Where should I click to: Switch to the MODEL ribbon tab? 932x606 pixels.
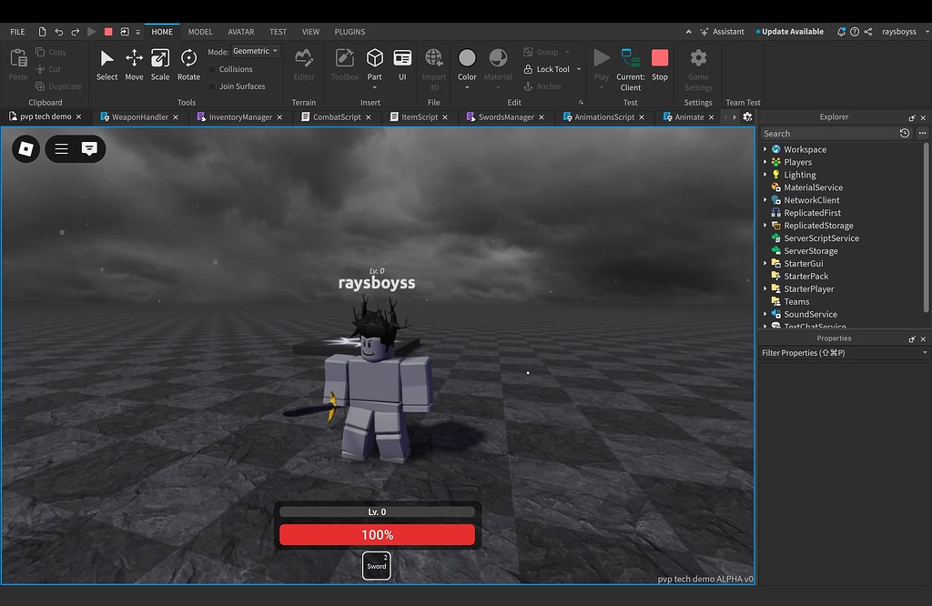tap(200, 31)
